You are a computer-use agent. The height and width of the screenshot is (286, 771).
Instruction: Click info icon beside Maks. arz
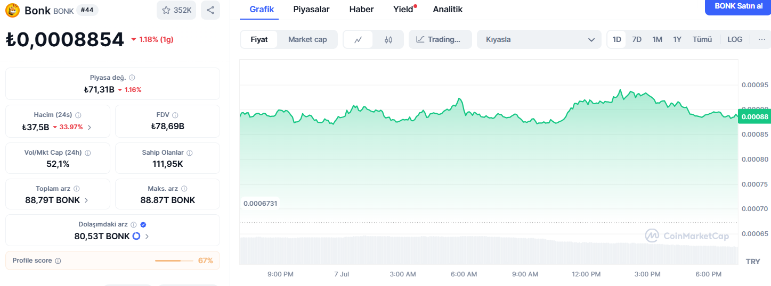coord(184,189)
